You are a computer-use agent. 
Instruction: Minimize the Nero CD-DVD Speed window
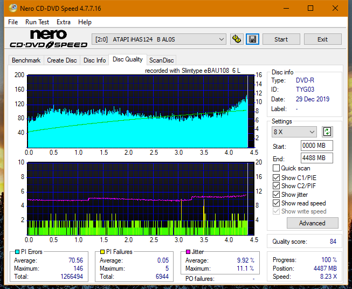[x=286, y=8]
